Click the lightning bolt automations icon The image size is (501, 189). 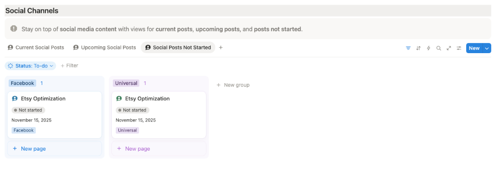click(x=429, y=48)
